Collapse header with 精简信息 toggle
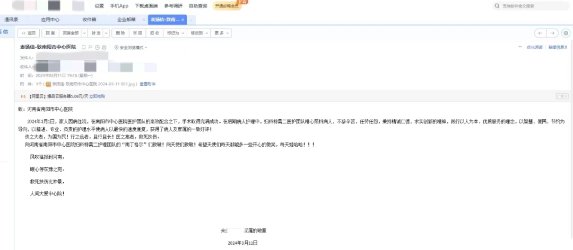Screen dimensions: 573x250 click(559, 48)
